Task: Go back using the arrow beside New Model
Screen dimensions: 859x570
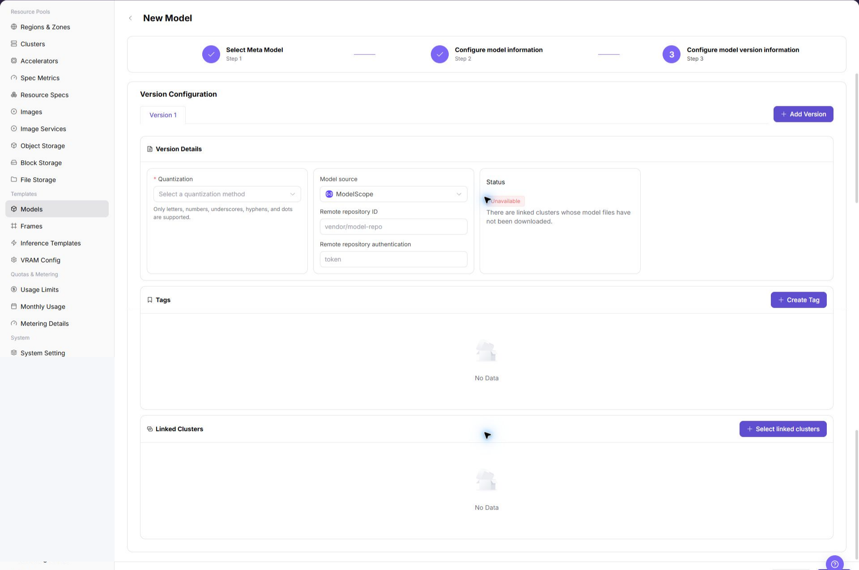Action: [x=130, y=18]
